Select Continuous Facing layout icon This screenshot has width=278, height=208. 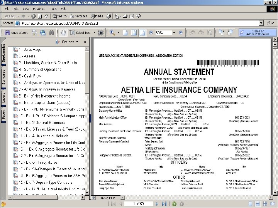point(265,204)
